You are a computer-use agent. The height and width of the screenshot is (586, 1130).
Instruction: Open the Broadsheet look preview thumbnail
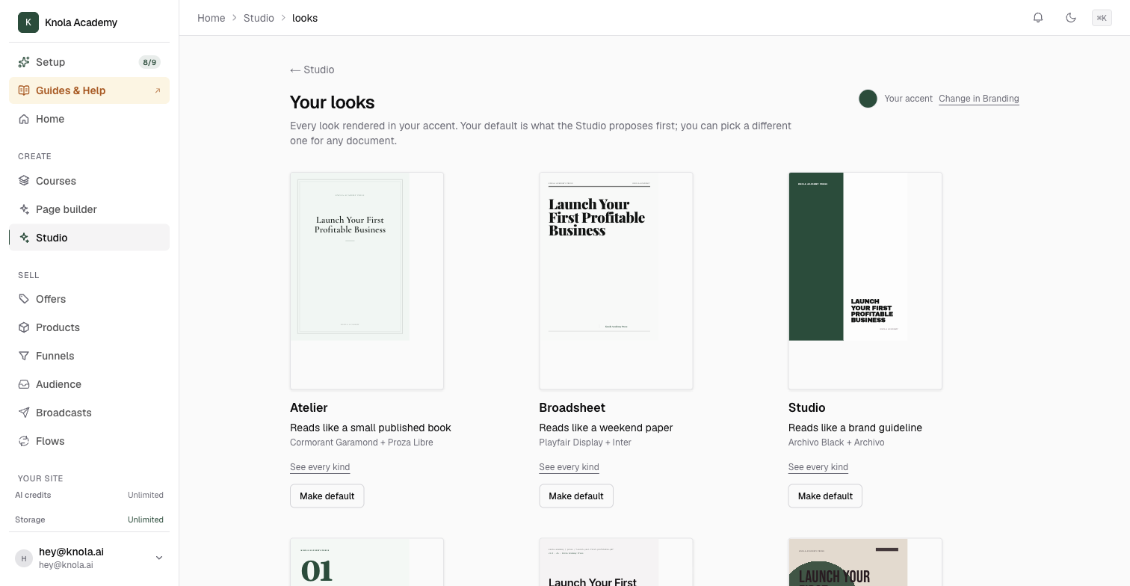coord(616,281)
